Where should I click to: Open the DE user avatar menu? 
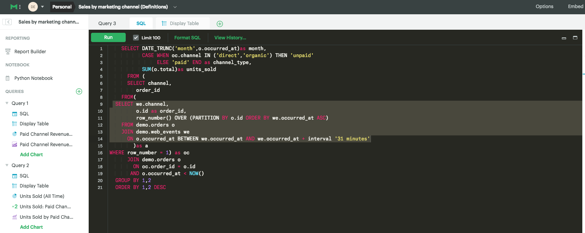(x=33, y=7)
